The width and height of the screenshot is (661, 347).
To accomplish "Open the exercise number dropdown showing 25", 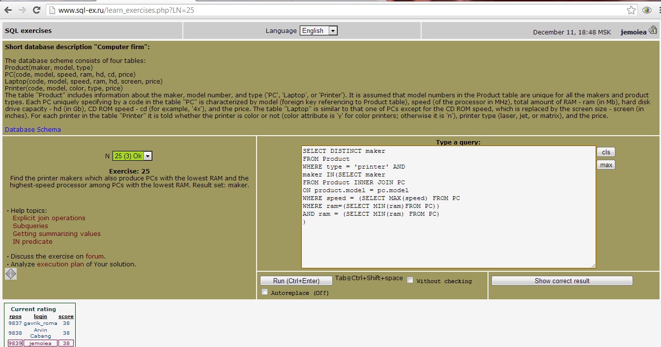I will point(148,155).
